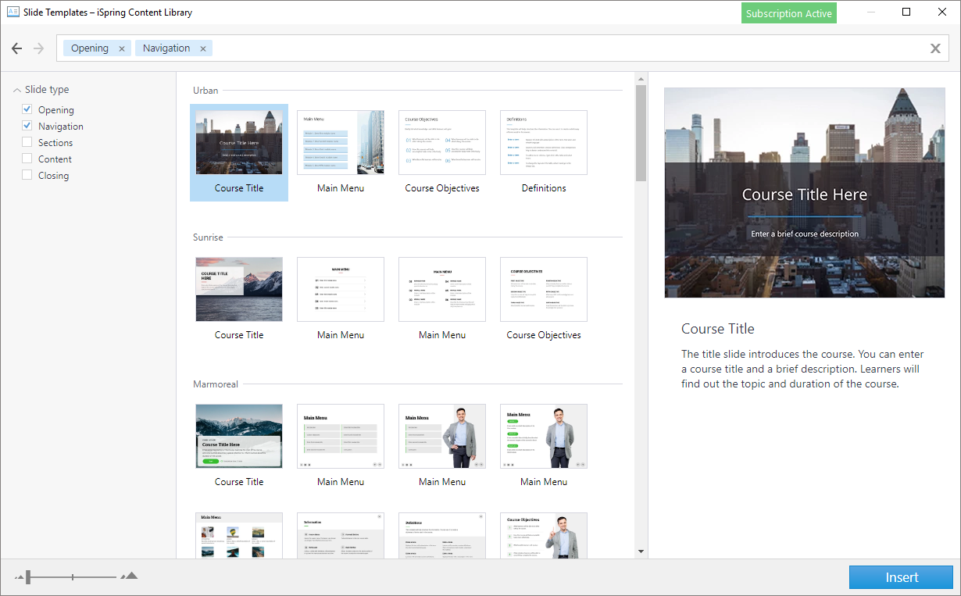Select the Sunrise Course Objectives template
The width and height of the screenshot is (961, 596).
[x=544, y=289]
